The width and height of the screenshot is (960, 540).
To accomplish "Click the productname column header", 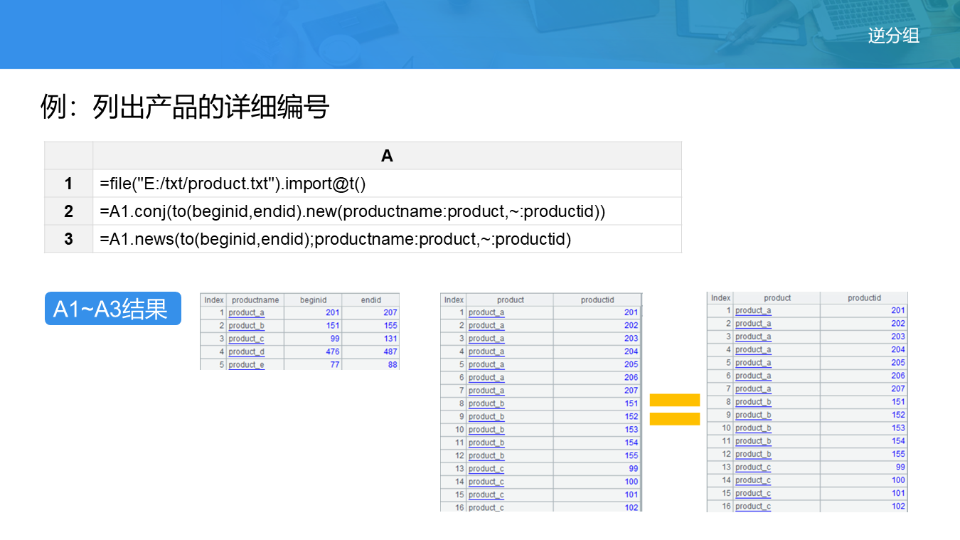I will (255, 300).
